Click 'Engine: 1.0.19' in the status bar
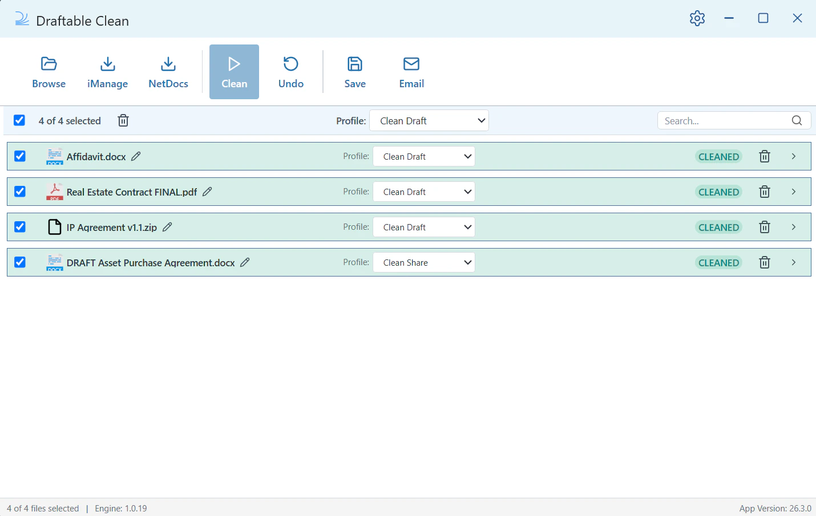The image size is (816, 516). click(121, 508)
